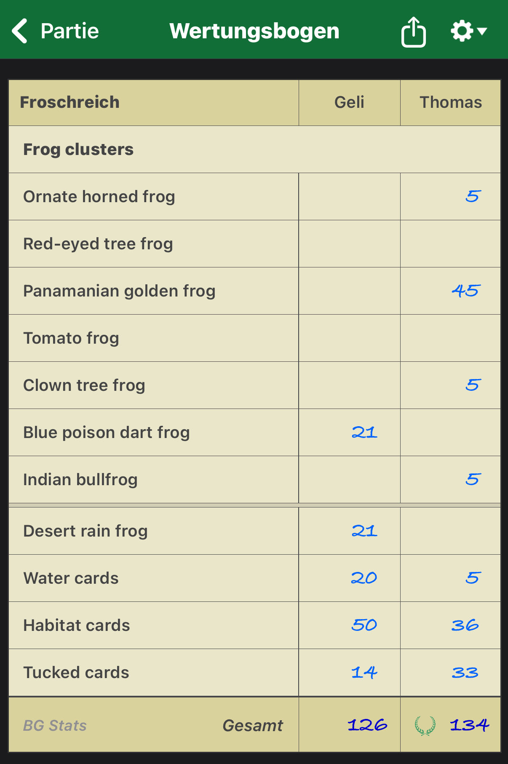Select the Desert rain frog row label
508x764 pixels.
[86, 531]
